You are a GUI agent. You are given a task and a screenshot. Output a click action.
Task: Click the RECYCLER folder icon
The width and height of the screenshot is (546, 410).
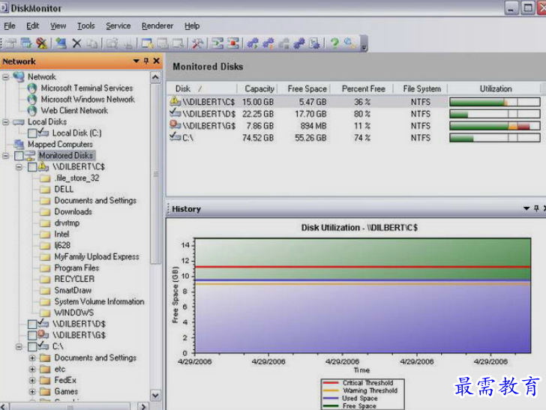(x=45, y=279)
